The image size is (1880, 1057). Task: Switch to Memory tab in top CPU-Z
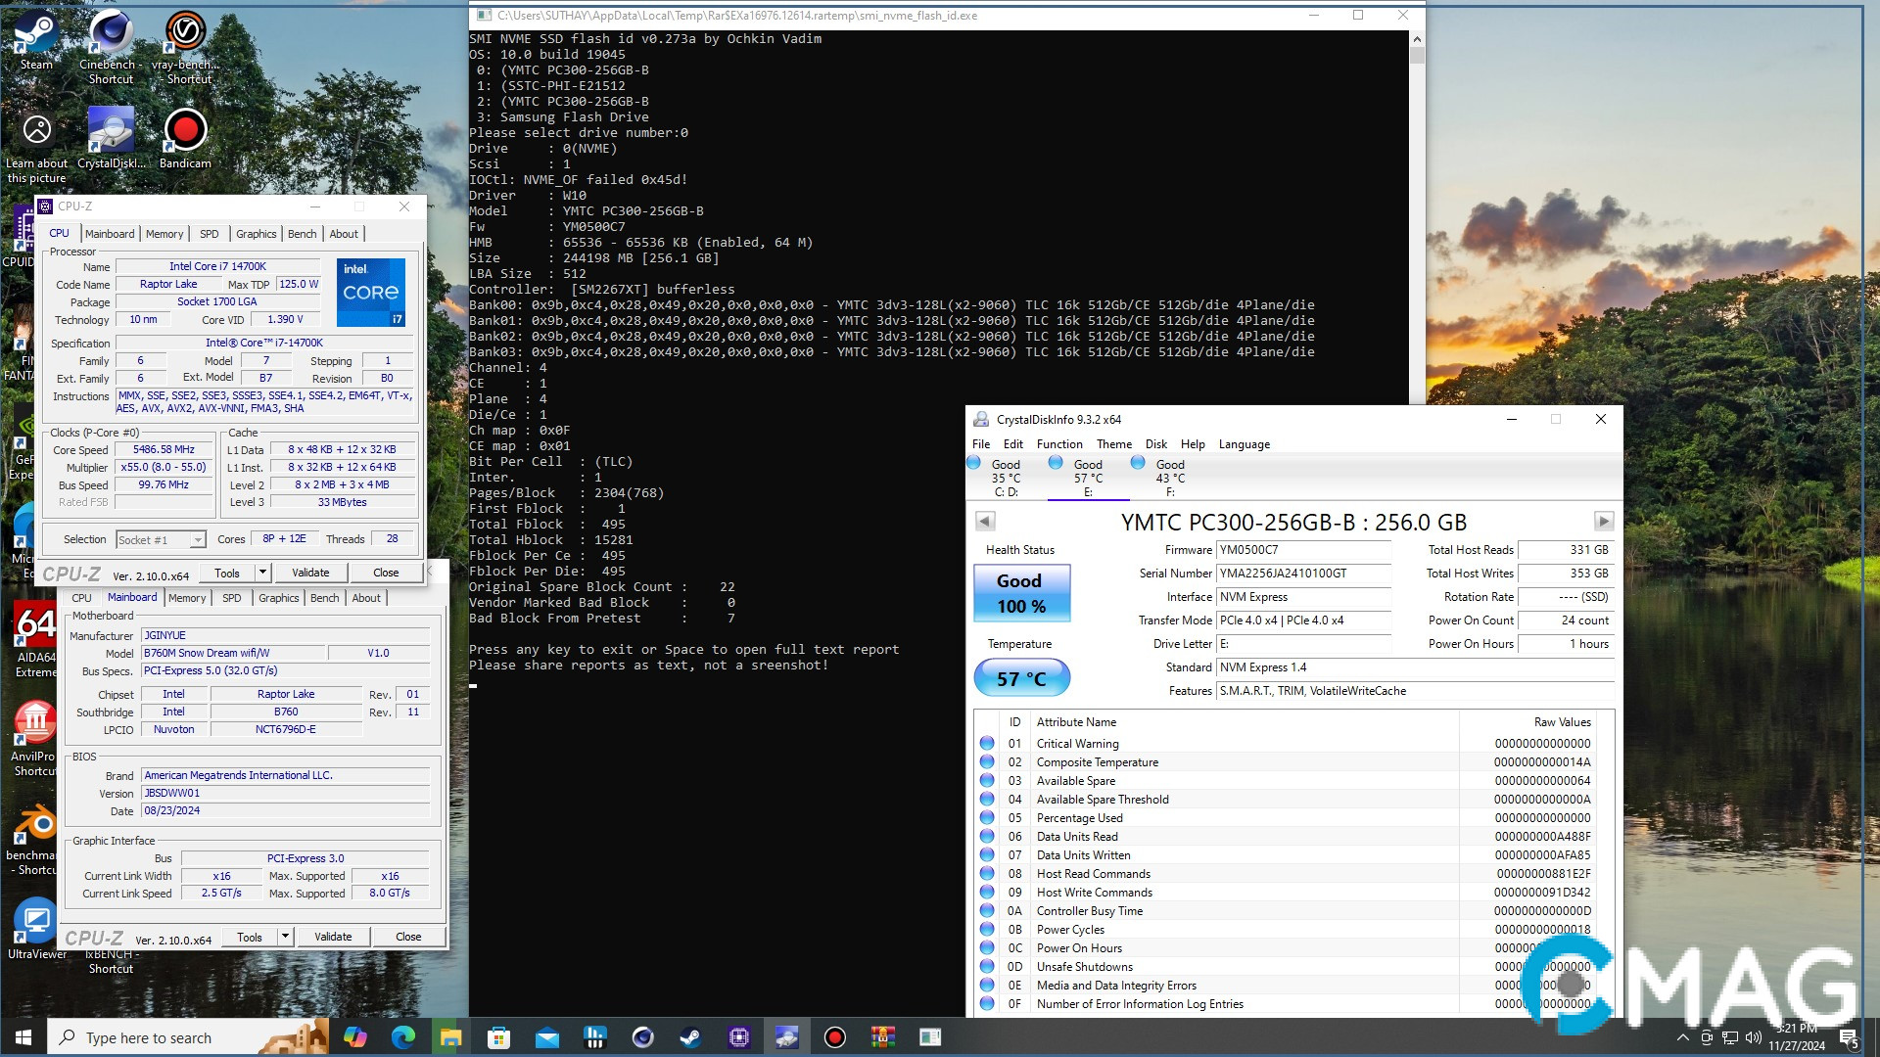(x=164, y=234)
